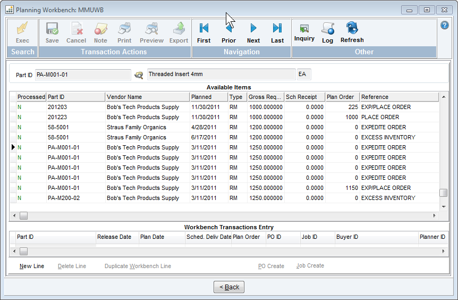Click Delete Line link
Image resolution: width=458 pixels, height=300 pixels.
click(x=72, y=266)
